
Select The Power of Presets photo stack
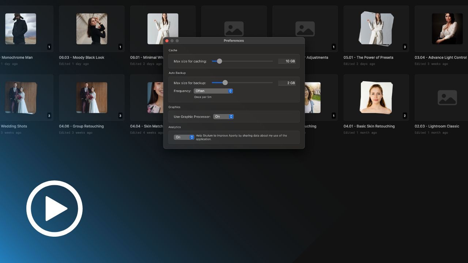point(376,29)
